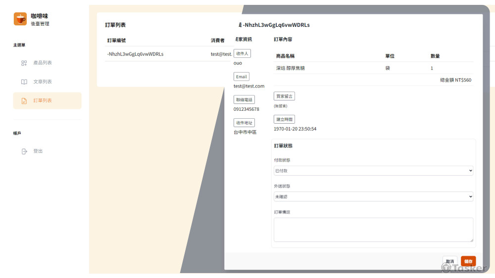Click 登出 to sign out

point(38,151)
